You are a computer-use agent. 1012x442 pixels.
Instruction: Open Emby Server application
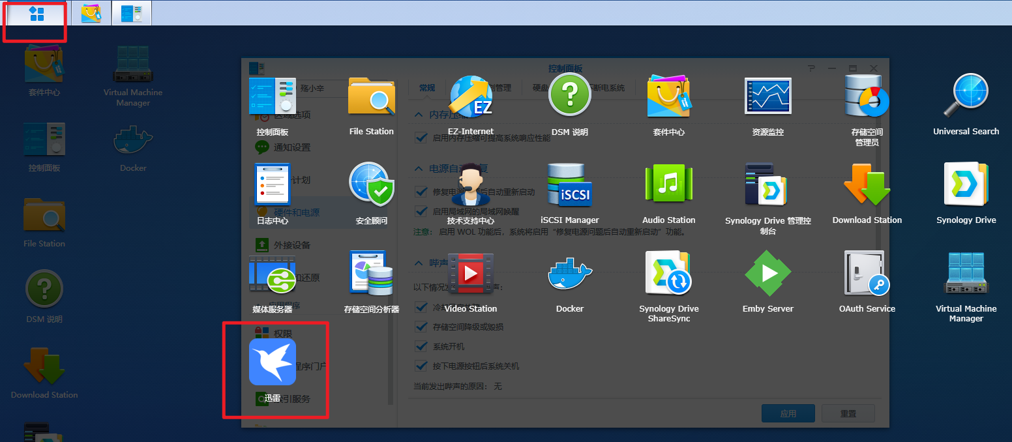[x=767, y=274]
